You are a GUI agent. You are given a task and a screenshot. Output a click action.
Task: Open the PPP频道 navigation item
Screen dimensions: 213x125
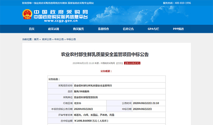click(x=178, y=29)
